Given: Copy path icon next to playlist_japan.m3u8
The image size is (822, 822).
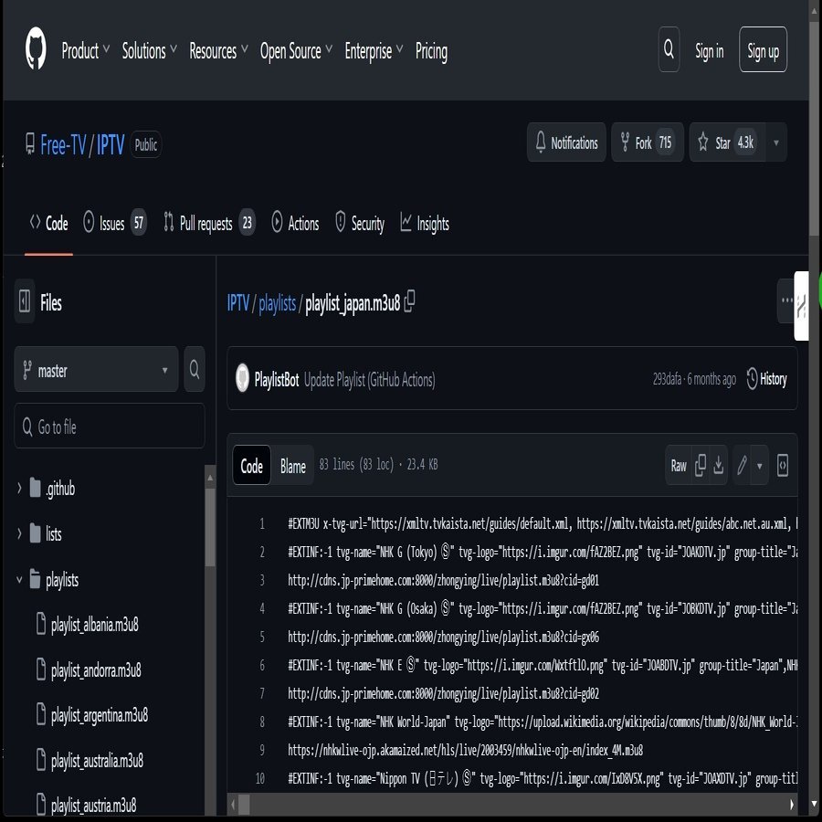Looking at the screenshot, I should [409, 301].
